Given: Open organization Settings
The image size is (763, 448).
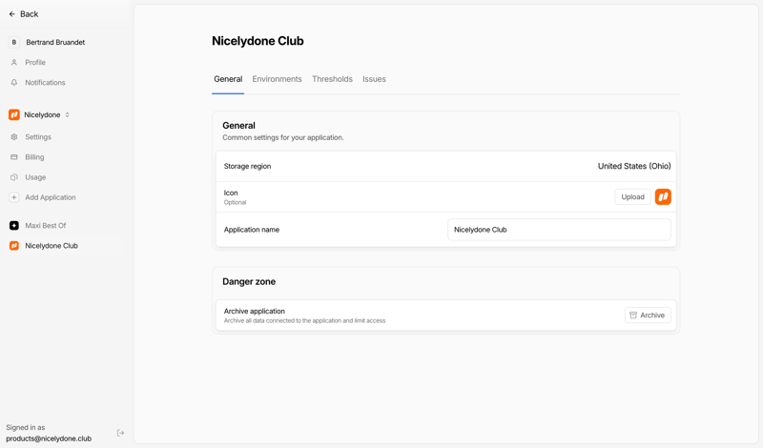Looking at the screenshot, I should click(x=38, y=137).
